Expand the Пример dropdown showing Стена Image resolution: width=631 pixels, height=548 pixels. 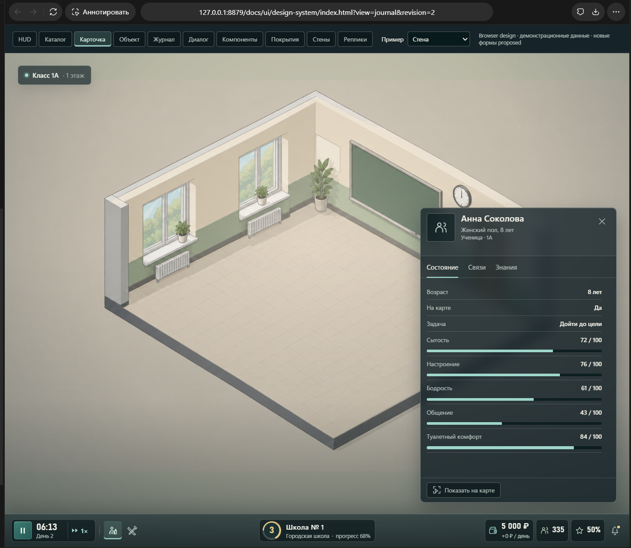tap(439, 39)
